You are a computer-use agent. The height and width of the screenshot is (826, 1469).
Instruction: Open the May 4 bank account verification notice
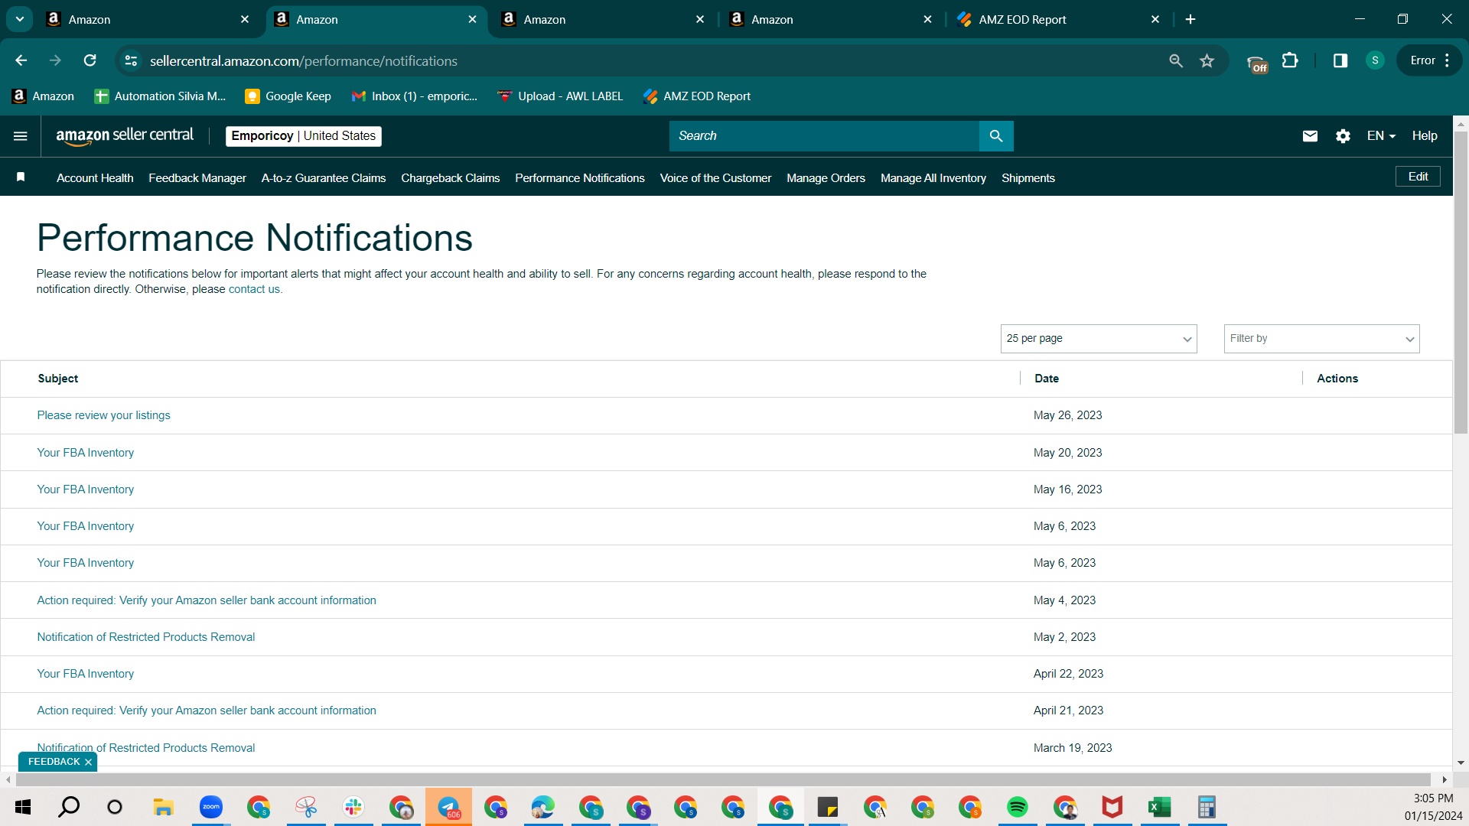(207, 600)
